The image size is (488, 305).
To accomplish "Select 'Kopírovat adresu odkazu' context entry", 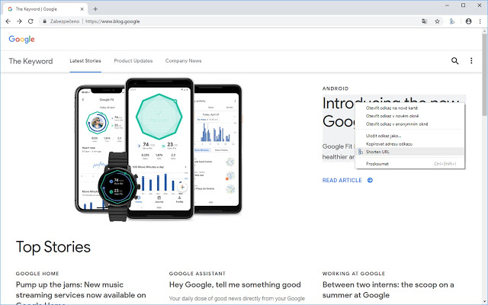I will 410,144.
